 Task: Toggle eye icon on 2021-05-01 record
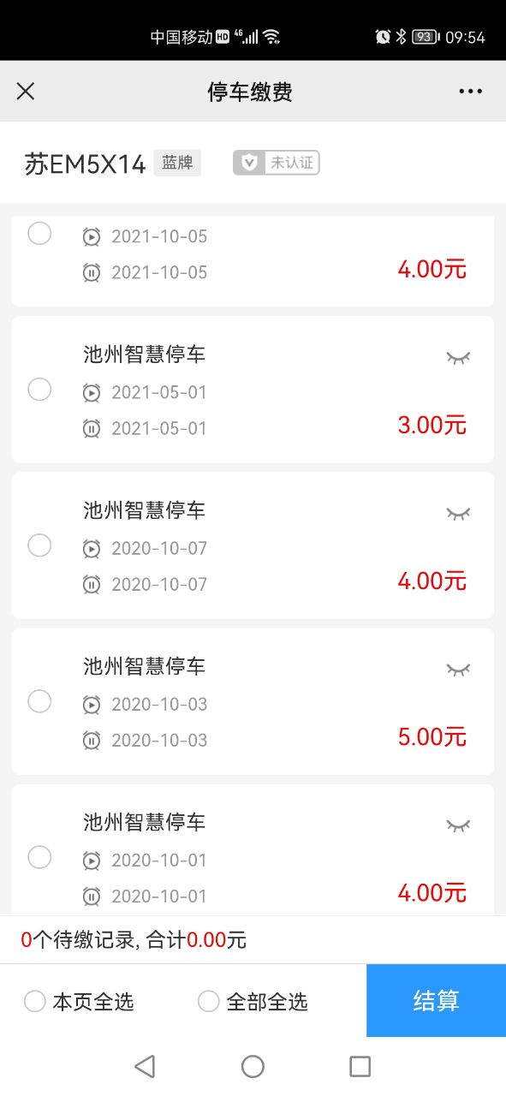pyautogui.click(x=459, y=358)
